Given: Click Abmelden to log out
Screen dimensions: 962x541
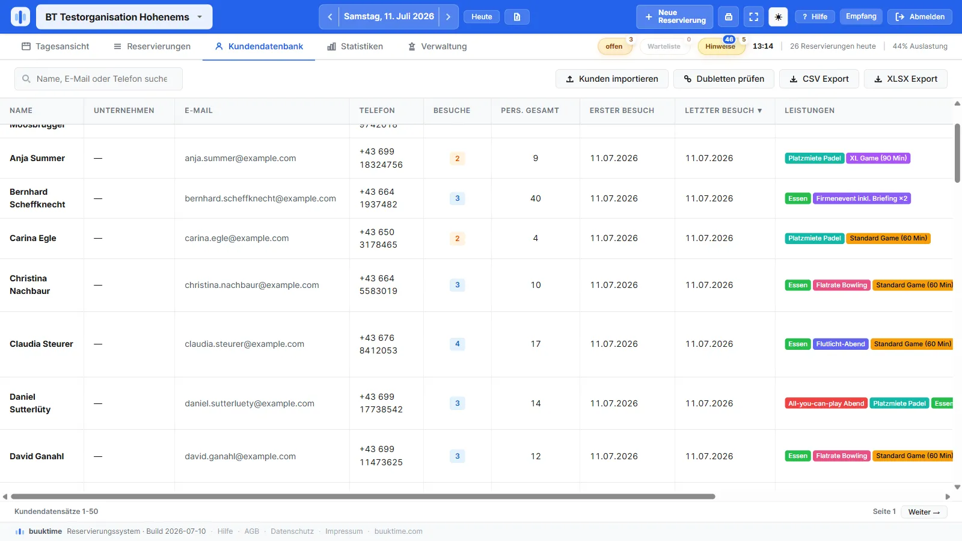Looking at the screenshot, I should [920, 17].
